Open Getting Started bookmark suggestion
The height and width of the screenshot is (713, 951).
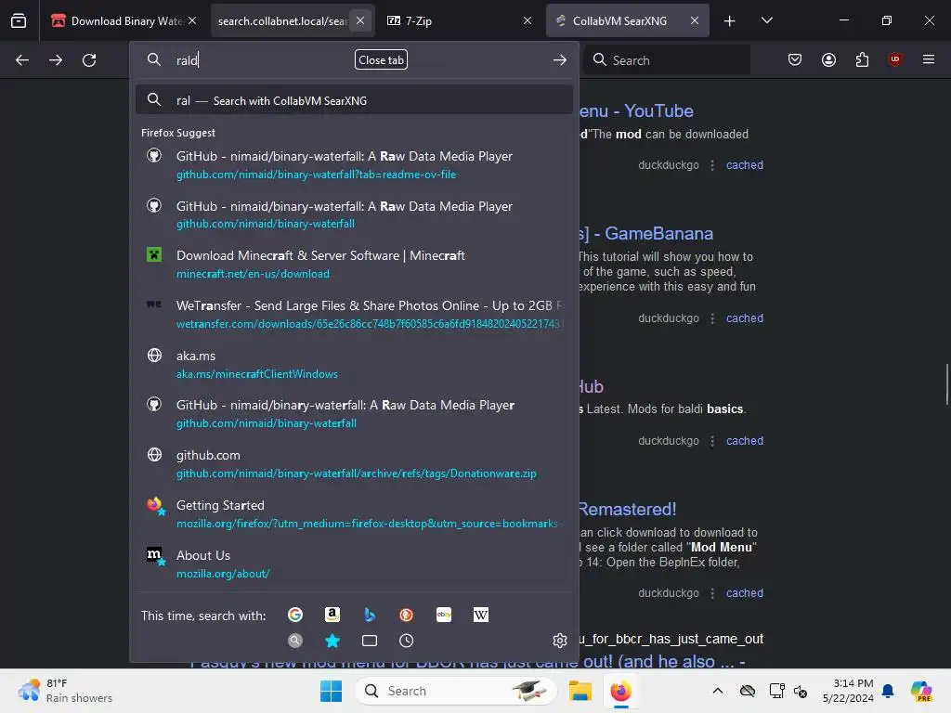pyautogui.click(x=354, y=513)
